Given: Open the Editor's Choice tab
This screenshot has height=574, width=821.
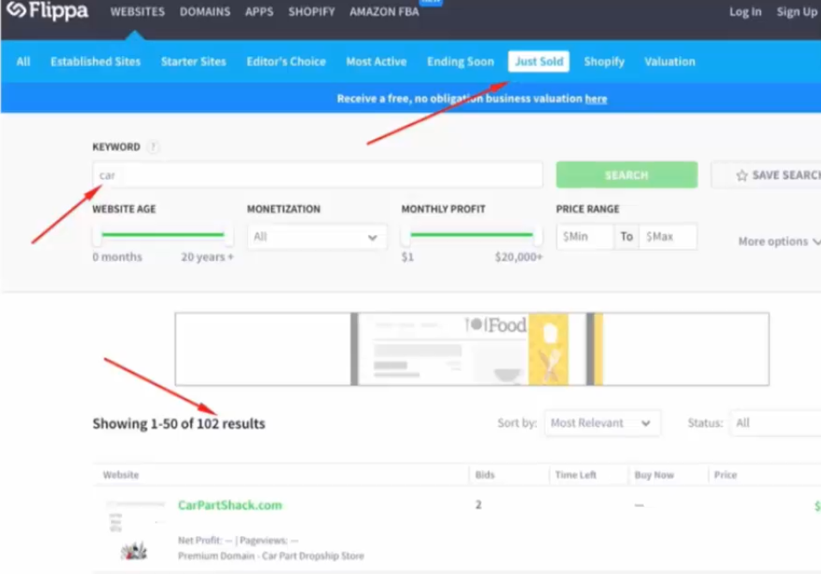Looking at the screenshot, I should pyautogui.click(x=286, y=62).
